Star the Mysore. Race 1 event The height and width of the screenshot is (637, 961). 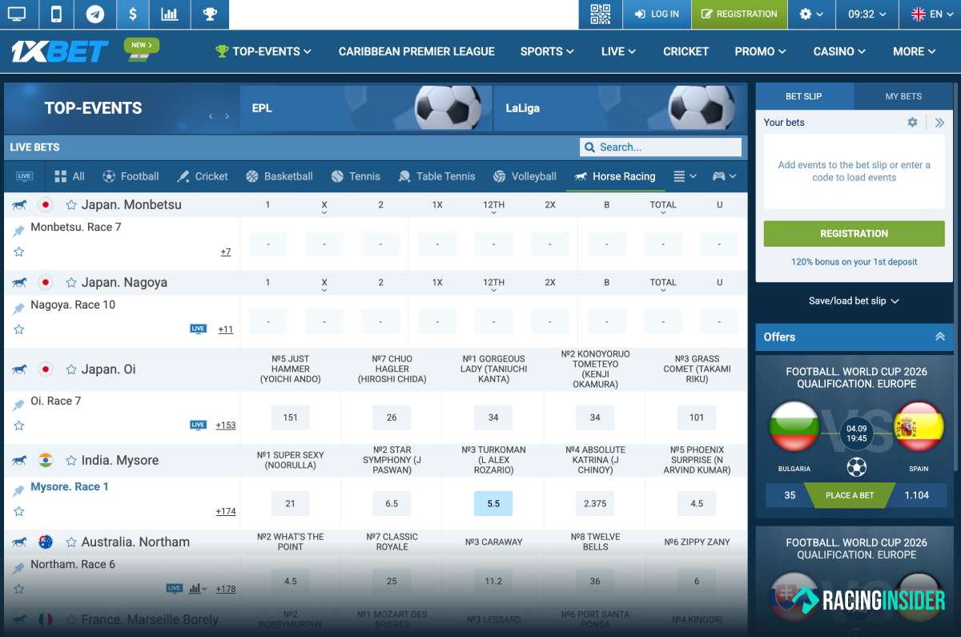coord(19,511)
